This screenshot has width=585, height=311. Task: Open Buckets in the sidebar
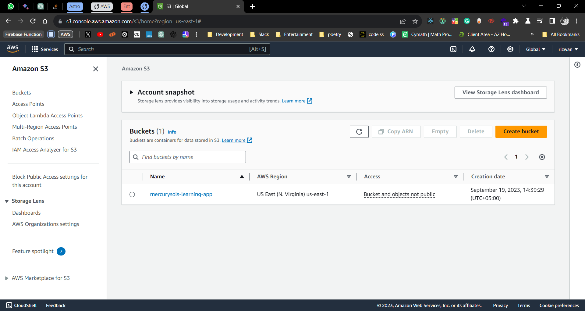tap(22, 93)
